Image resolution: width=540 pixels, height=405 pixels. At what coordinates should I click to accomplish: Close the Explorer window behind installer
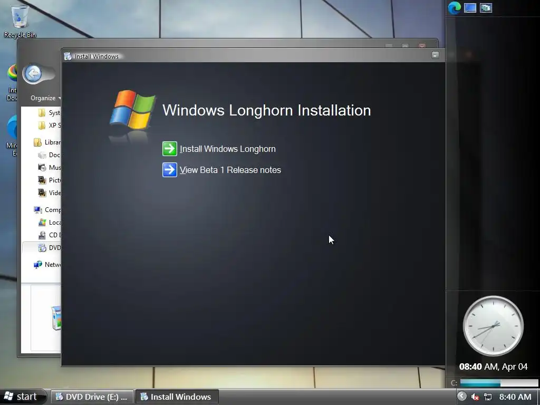tap(422, 45)
